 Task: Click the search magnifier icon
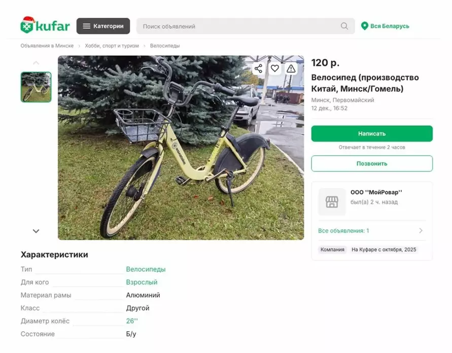point(344,26)
